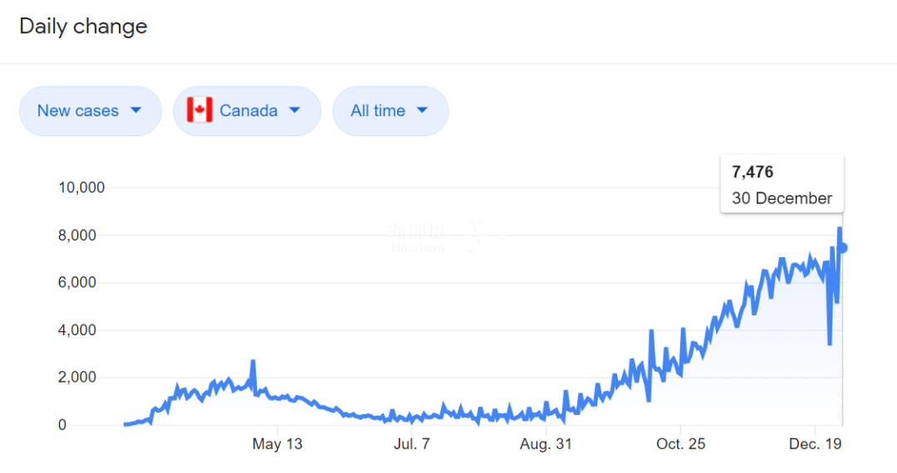Click the Canada flag icon
897x473 pixels.
click(x=199, y=110)
